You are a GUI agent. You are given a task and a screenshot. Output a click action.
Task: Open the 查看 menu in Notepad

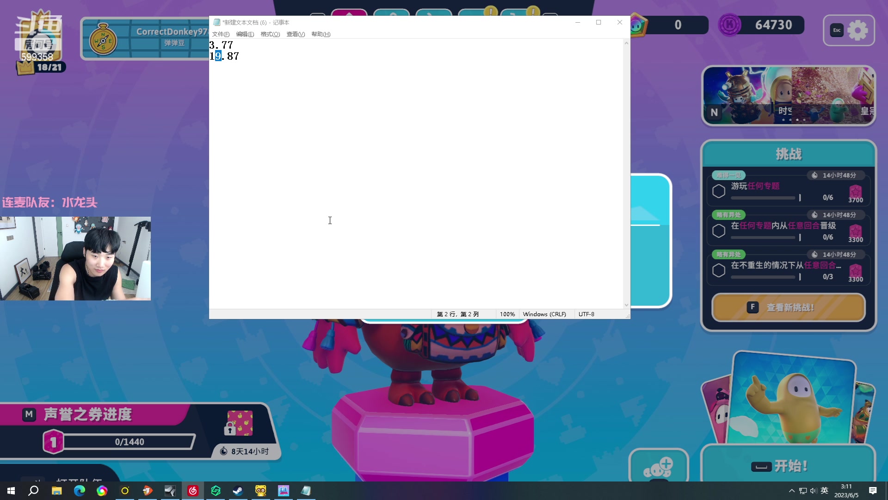pos(296,34)
